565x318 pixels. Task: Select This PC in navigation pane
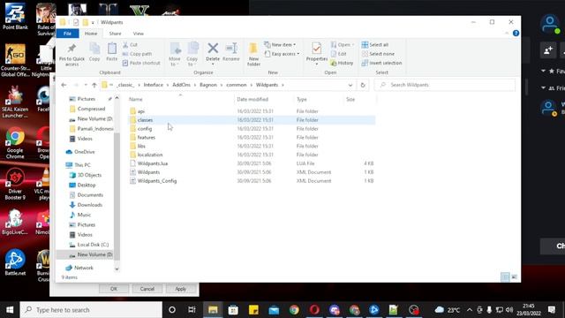tap(82, 165)
